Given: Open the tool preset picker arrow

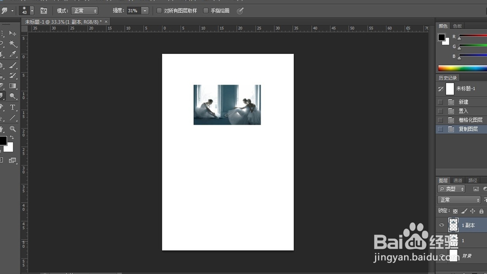Looking at the screenshot, I should pos(13,11).
